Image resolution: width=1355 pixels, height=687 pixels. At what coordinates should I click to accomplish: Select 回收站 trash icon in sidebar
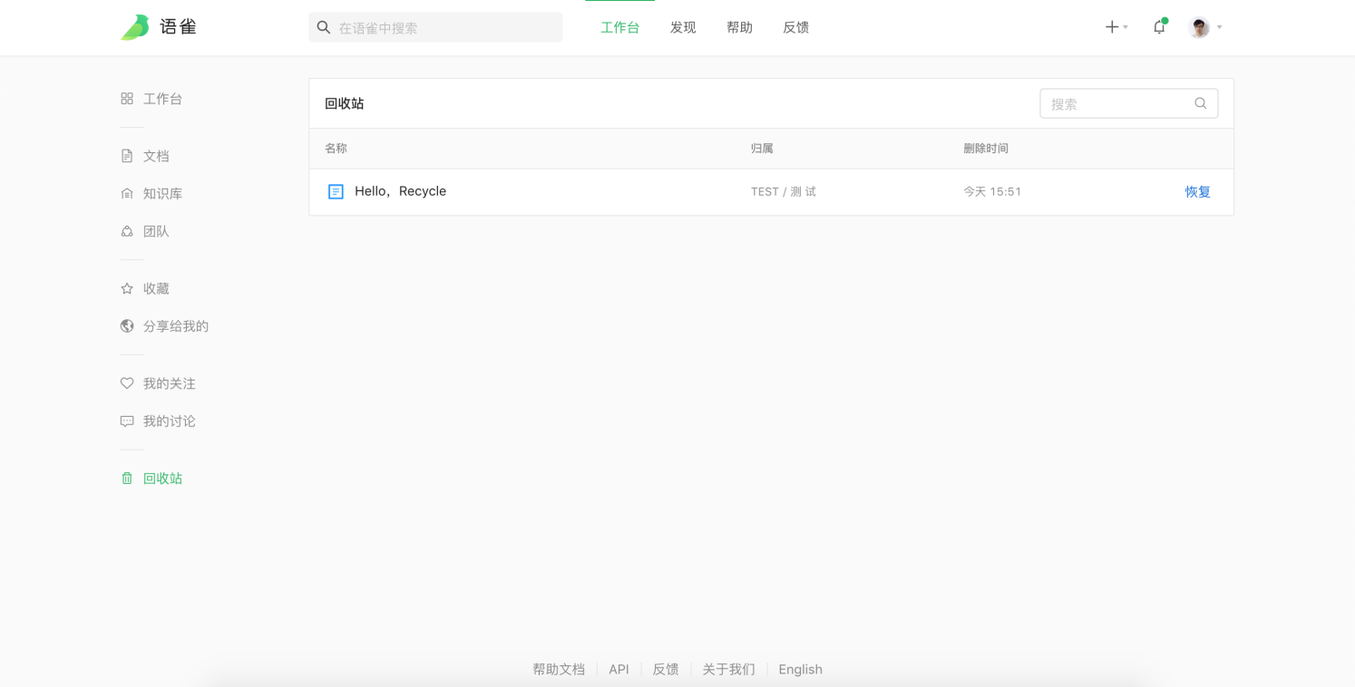(x=127, y=479)
